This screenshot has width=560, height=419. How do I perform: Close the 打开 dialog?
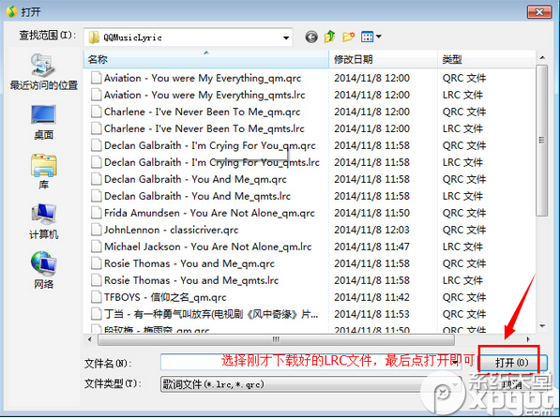(539, 12)
